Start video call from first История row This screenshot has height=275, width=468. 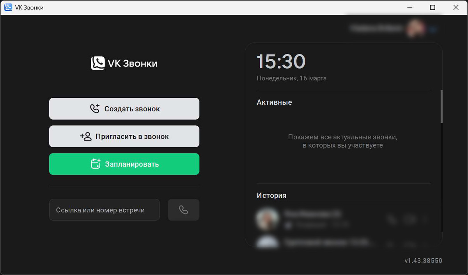point(409,220)
